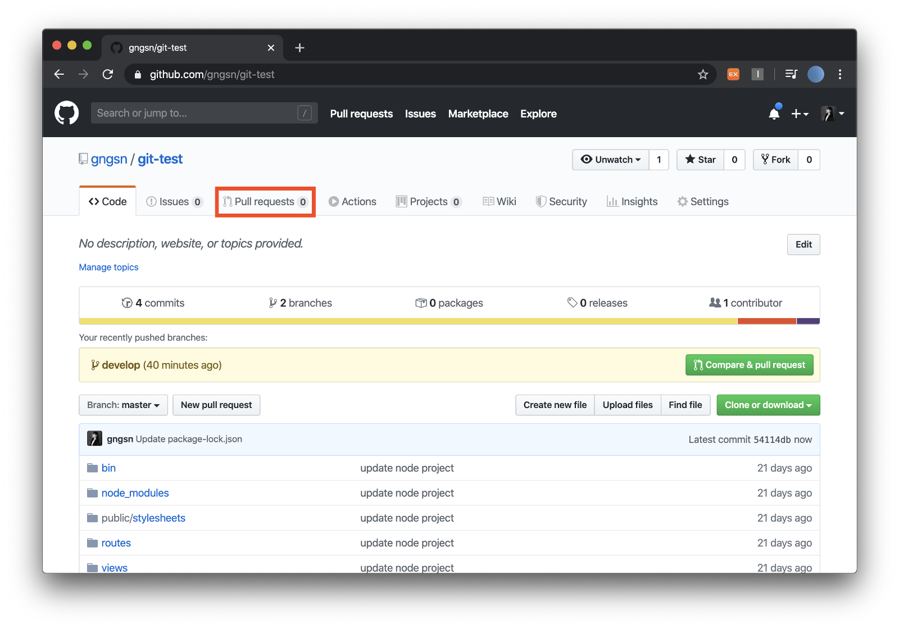Open a new browser tab
This screenshot has height=629, width=899.
(299, 48)
